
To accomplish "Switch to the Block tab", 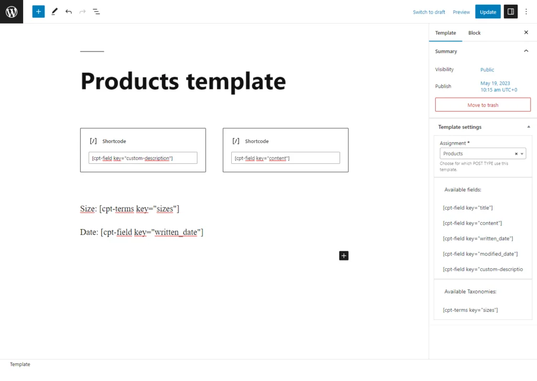I will 474,32.
